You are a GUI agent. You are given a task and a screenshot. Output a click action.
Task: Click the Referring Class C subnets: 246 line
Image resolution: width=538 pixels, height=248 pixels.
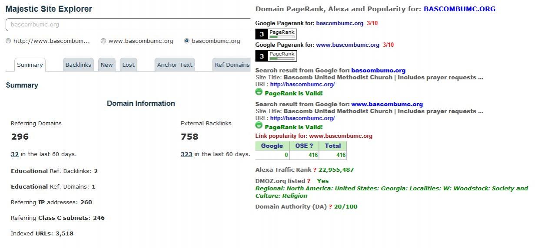coord(58,218)
